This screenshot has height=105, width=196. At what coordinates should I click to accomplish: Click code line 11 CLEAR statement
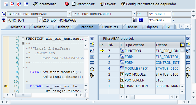tap(54, 86)
